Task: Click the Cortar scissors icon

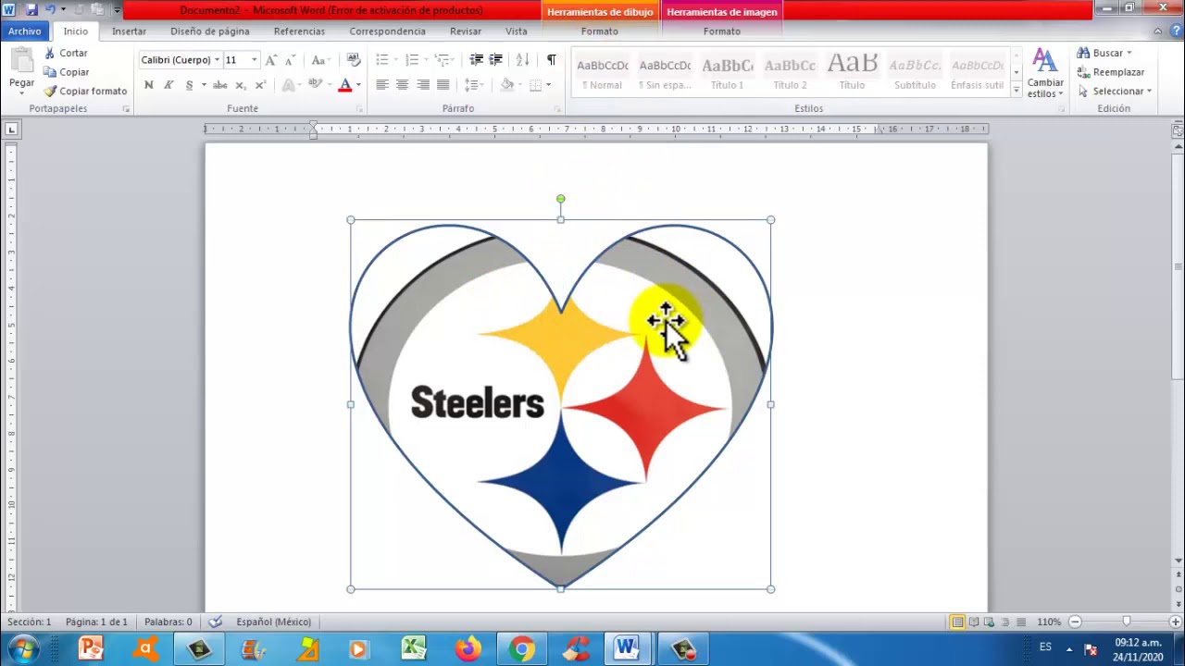Action: [x=50, y=54]
